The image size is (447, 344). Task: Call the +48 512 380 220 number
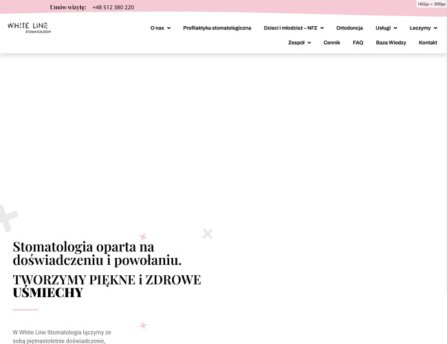[x=113, y=8]
